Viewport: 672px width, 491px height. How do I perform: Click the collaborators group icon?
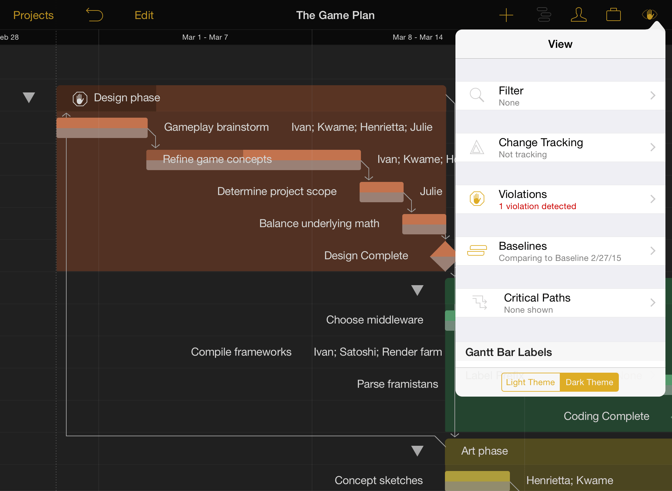coord(577,15)
